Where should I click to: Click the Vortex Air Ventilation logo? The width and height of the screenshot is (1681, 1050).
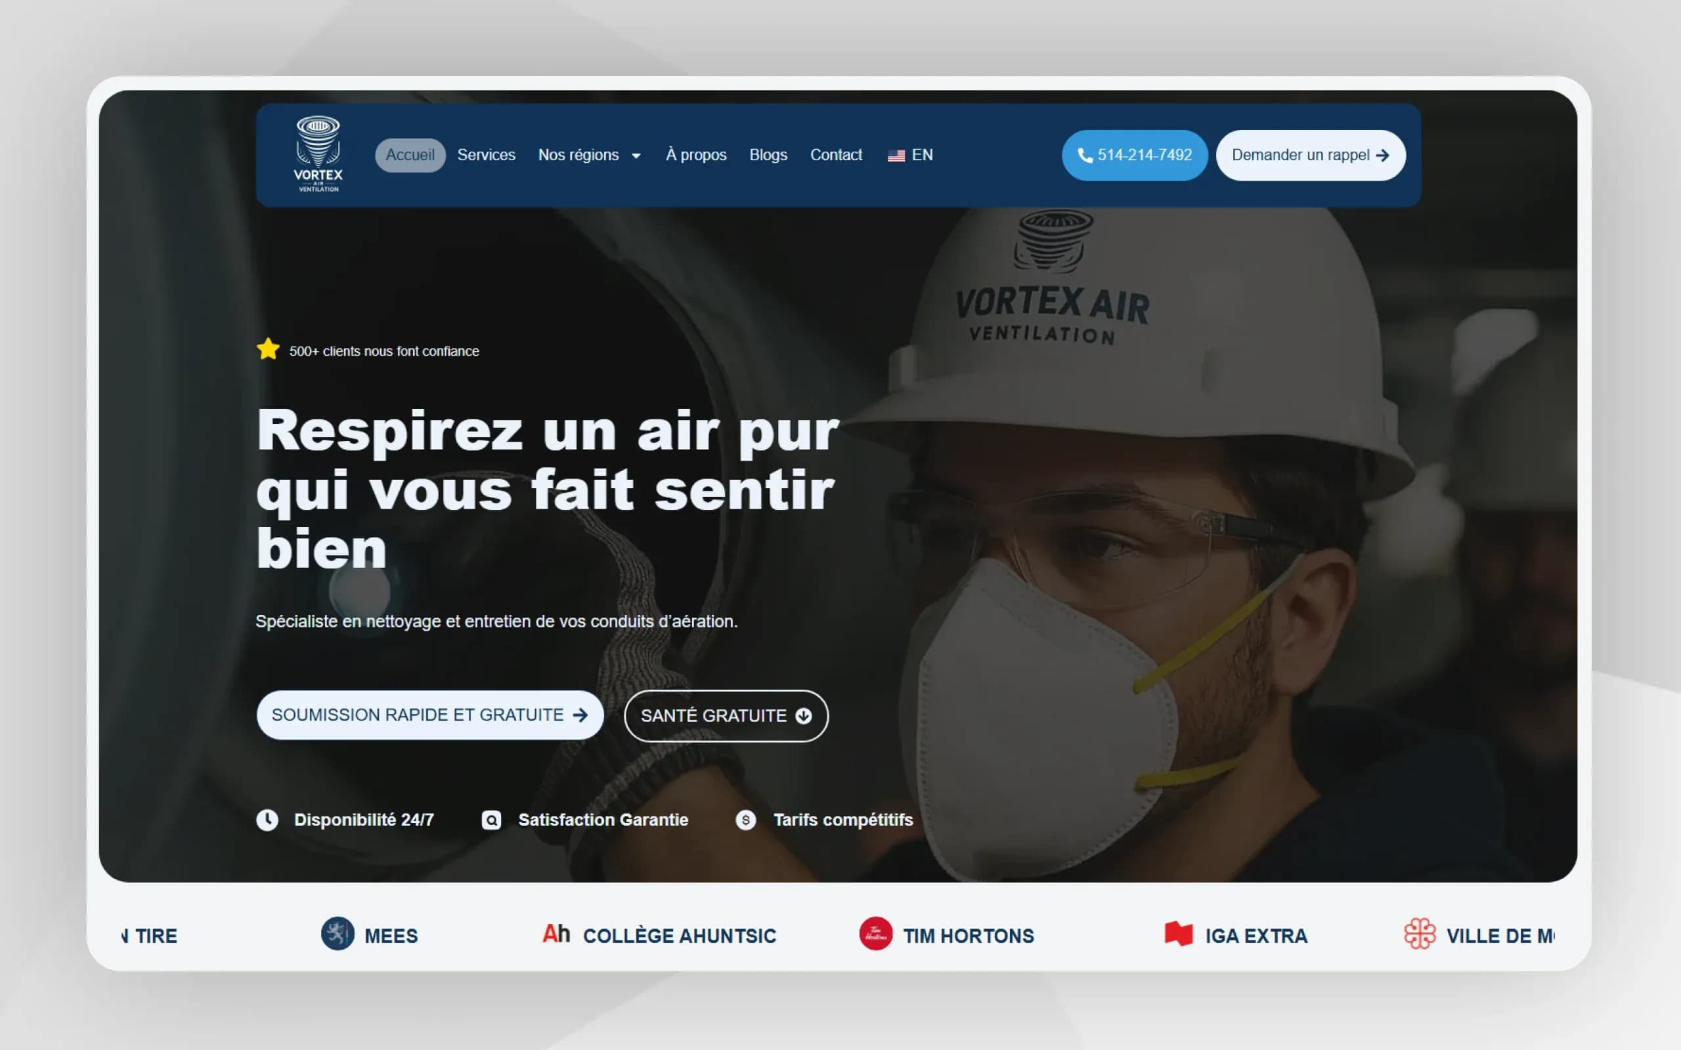[318, 154]
